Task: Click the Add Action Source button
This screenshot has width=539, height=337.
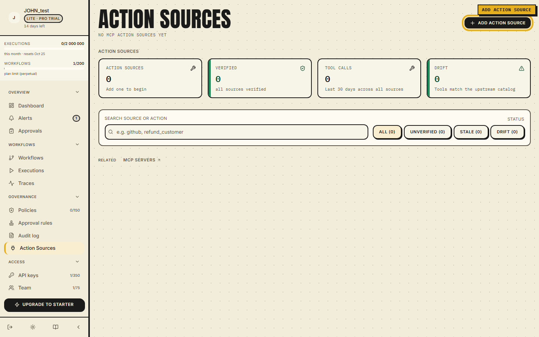Action: click(x=498, y=23)
